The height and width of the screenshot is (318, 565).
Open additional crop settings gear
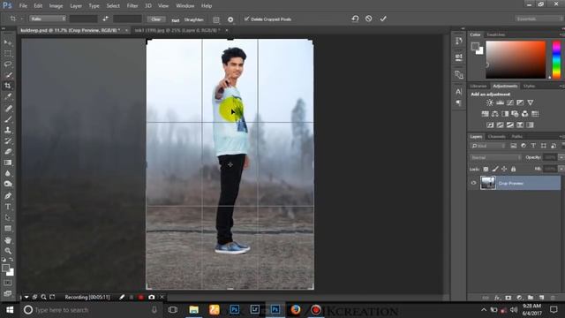tap(230, 19)
